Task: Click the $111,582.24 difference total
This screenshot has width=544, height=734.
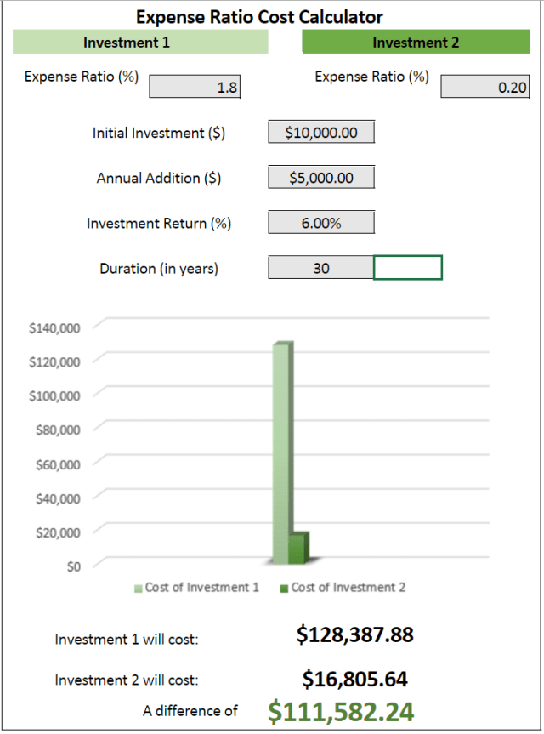Action: pyautogui.click(x=341, y=711)
